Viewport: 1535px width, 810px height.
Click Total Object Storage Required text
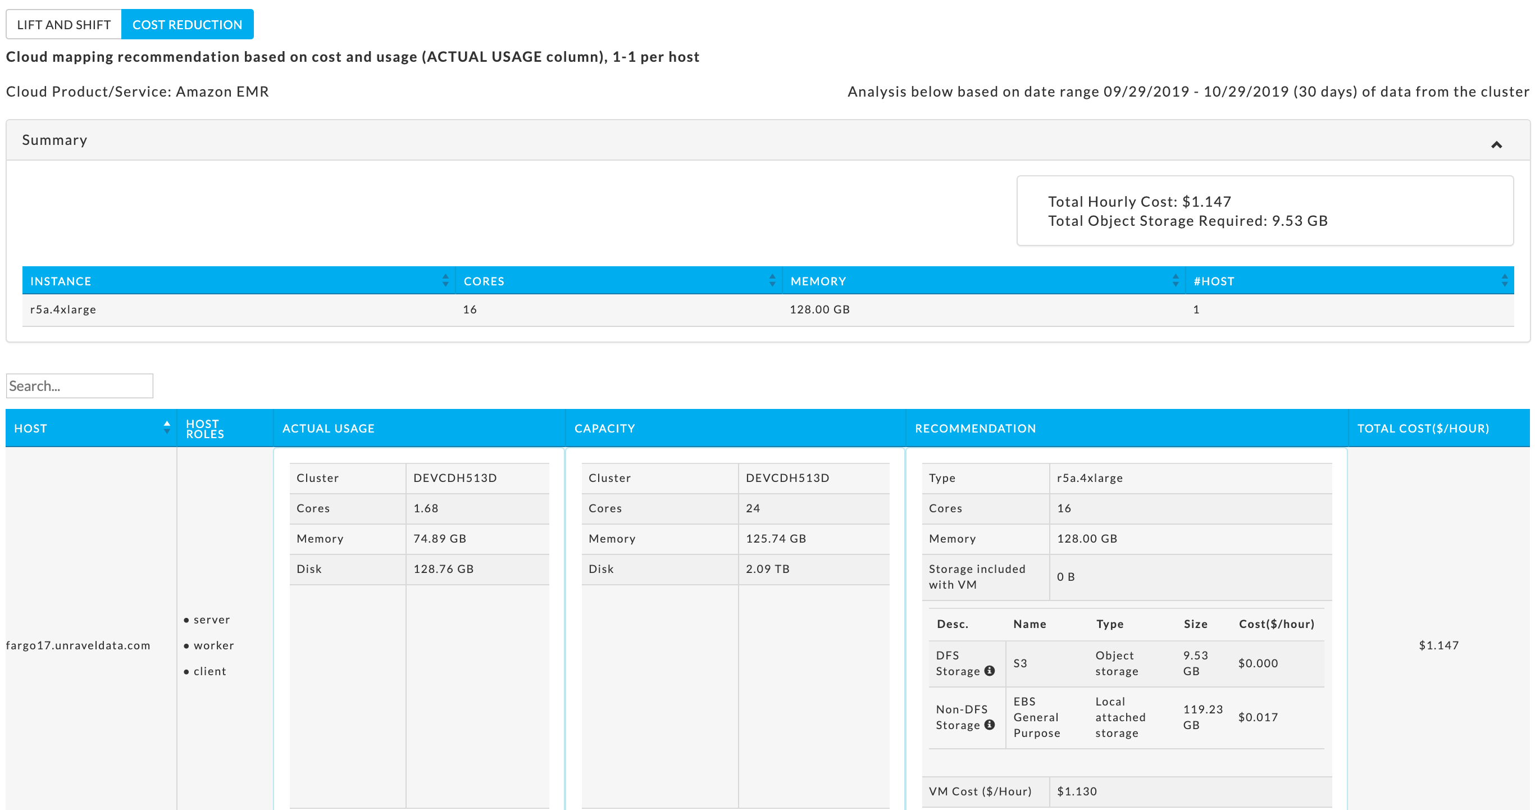[1187, 221]
